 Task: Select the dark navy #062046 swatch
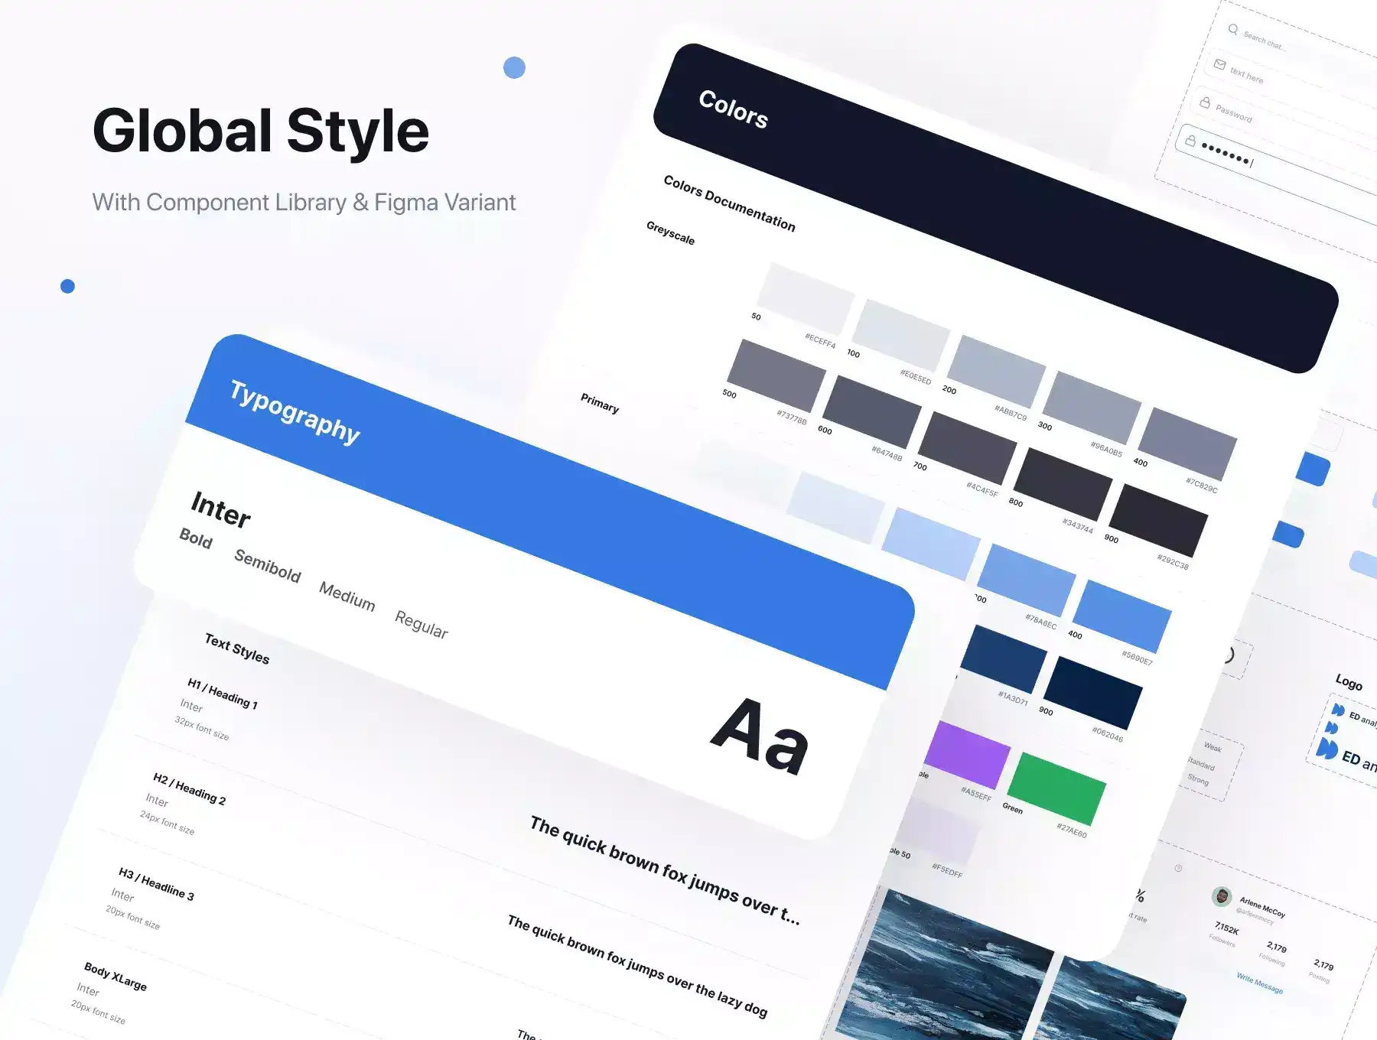[x=1092, y=692]
